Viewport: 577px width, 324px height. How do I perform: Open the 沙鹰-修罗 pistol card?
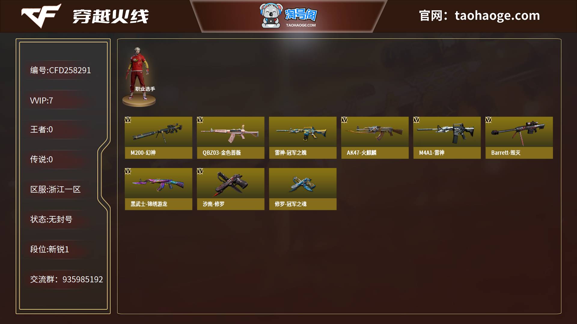click(230, 189)
